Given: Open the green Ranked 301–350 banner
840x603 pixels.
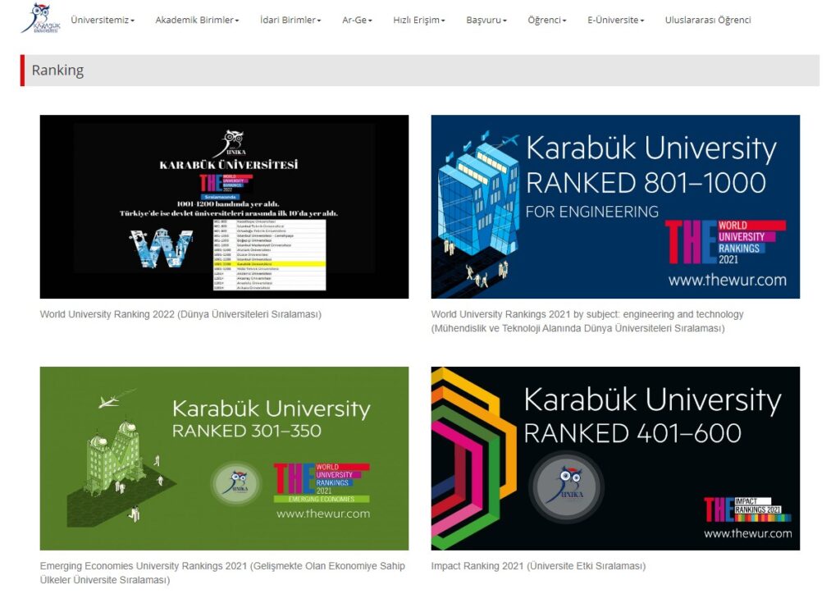Looking at the screenshot, I should [x=224, y=459].
